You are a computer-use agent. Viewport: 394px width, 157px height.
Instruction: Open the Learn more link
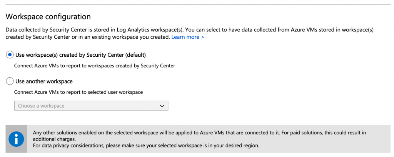pyautogui.click(x=188, y=37)
